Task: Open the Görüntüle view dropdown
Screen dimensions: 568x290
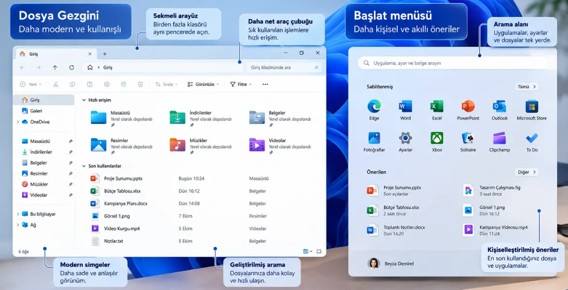Action: (203, 84)
